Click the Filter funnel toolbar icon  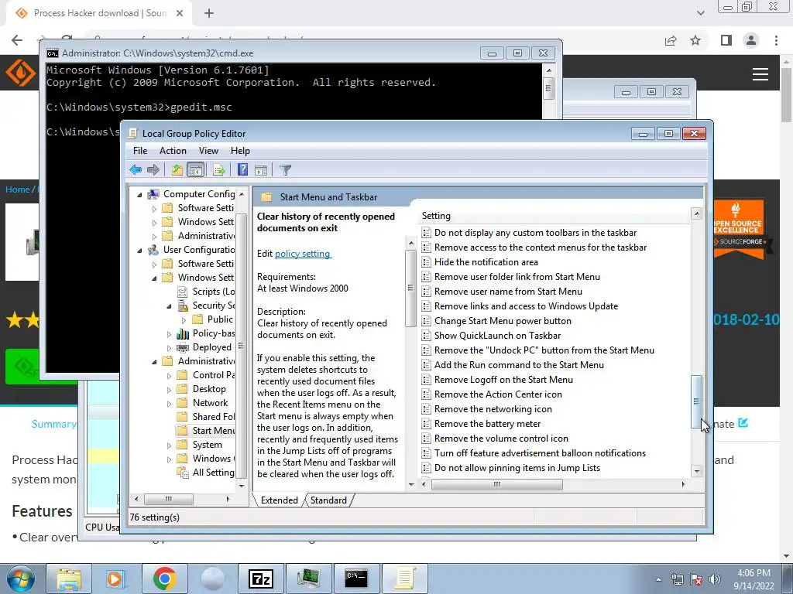[285, 170]
